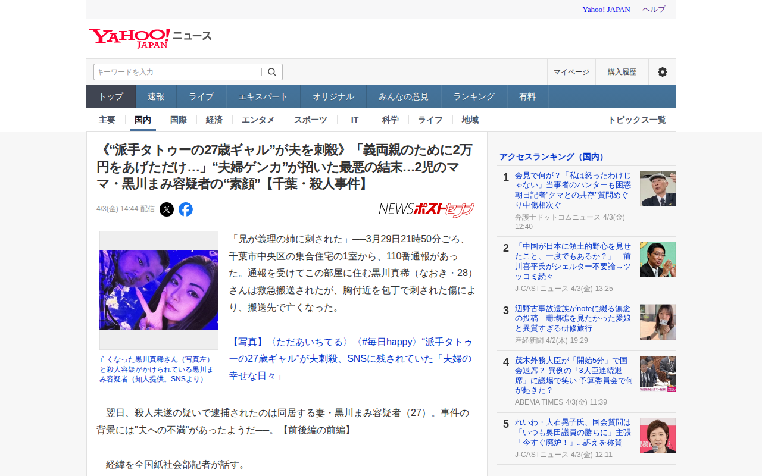Open ranking 2 article about 前川喜平氏

tap(574, 261)
